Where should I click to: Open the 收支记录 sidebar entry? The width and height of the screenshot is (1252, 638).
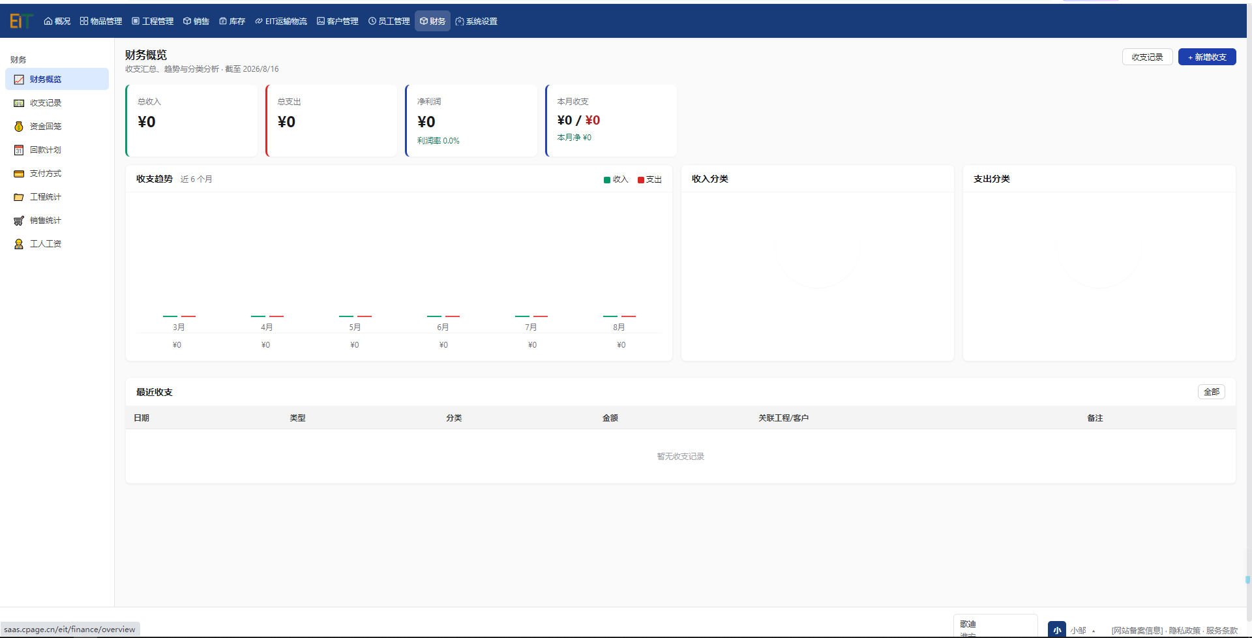(57, 103)
